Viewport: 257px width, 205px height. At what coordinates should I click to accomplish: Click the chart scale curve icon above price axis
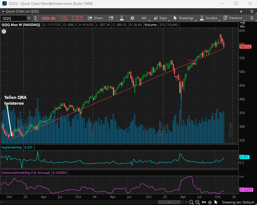[242, 25]
